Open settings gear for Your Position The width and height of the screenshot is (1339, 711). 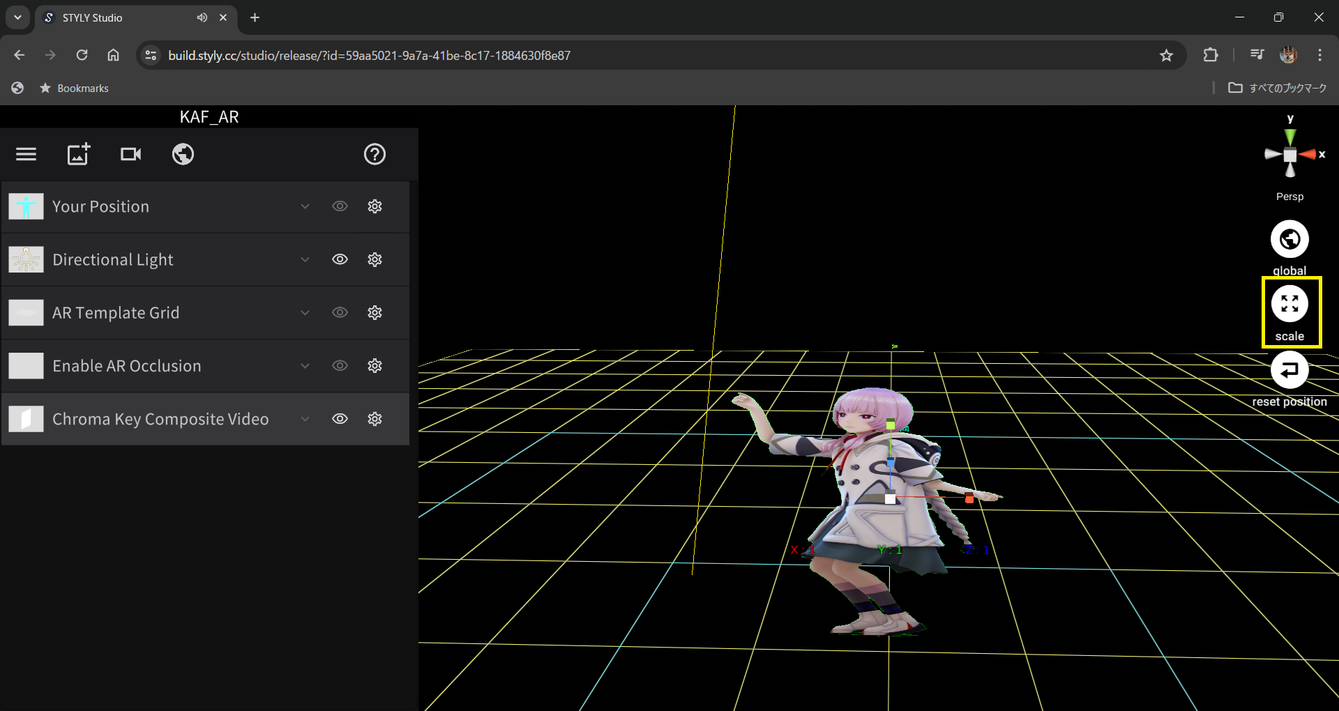(x=375, y=206)
